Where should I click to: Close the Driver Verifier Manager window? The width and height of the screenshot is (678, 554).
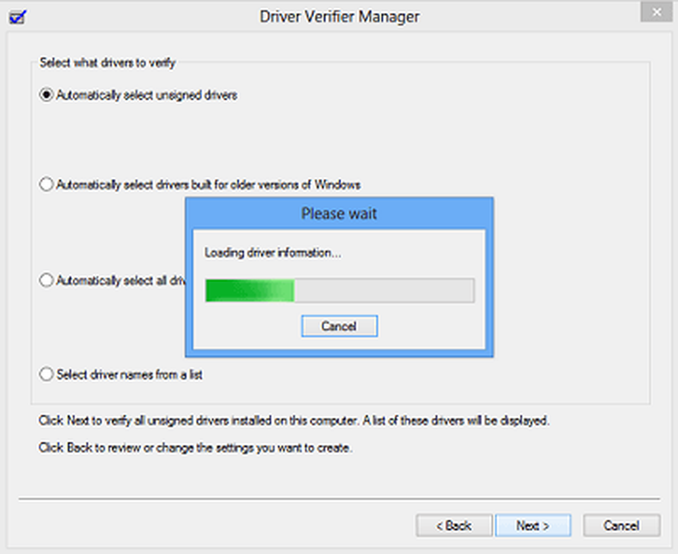pyautogui.click(x=656, y=12)
